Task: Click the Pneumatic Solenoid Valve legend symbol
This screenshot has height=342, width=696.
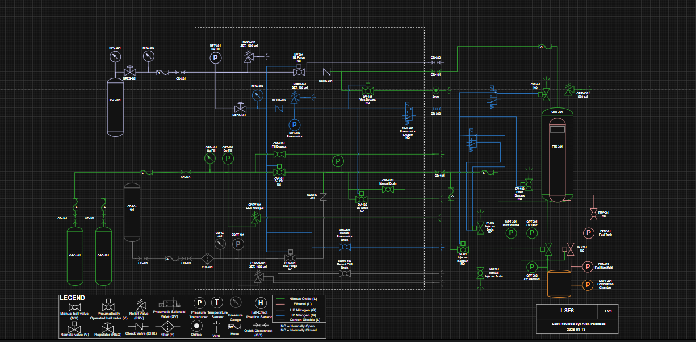Action: point(169,303)
